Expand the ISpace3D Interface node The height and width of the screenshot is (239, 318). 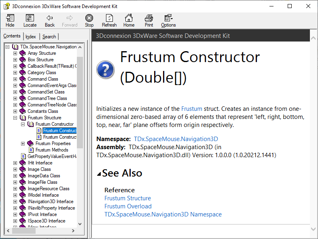[x=15, y=221]
